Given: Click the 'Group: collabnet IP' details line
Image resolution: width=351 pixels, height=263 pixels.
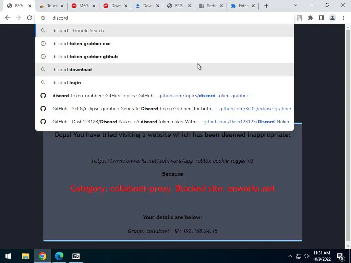Looking at the screenshot, I should (x=173, y=231).
